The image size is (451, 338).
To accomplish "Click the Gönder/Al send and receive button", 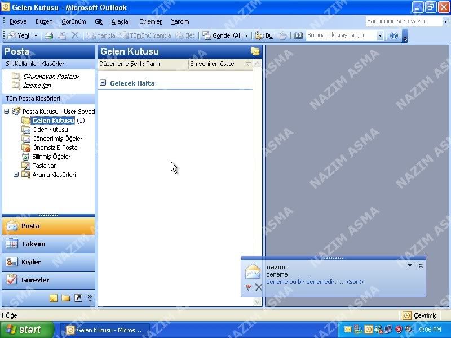I will click(x=222, y=35).
